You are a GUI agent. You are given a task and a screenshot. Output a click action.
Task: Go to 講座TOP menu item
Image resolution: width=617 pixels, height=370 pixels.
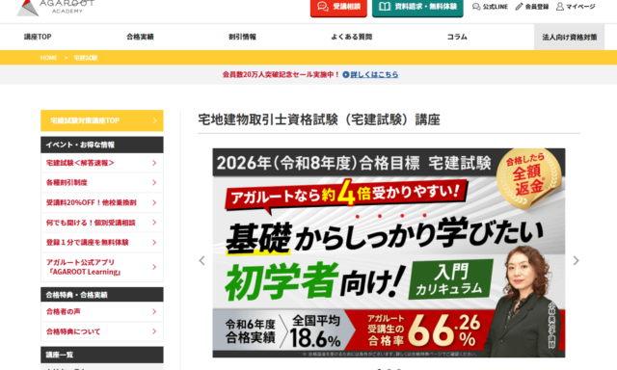pyautogui.click(x=38, y=37)
